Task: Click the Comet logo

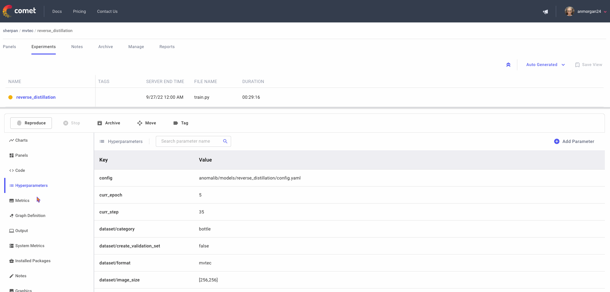Action: [19, 11]
